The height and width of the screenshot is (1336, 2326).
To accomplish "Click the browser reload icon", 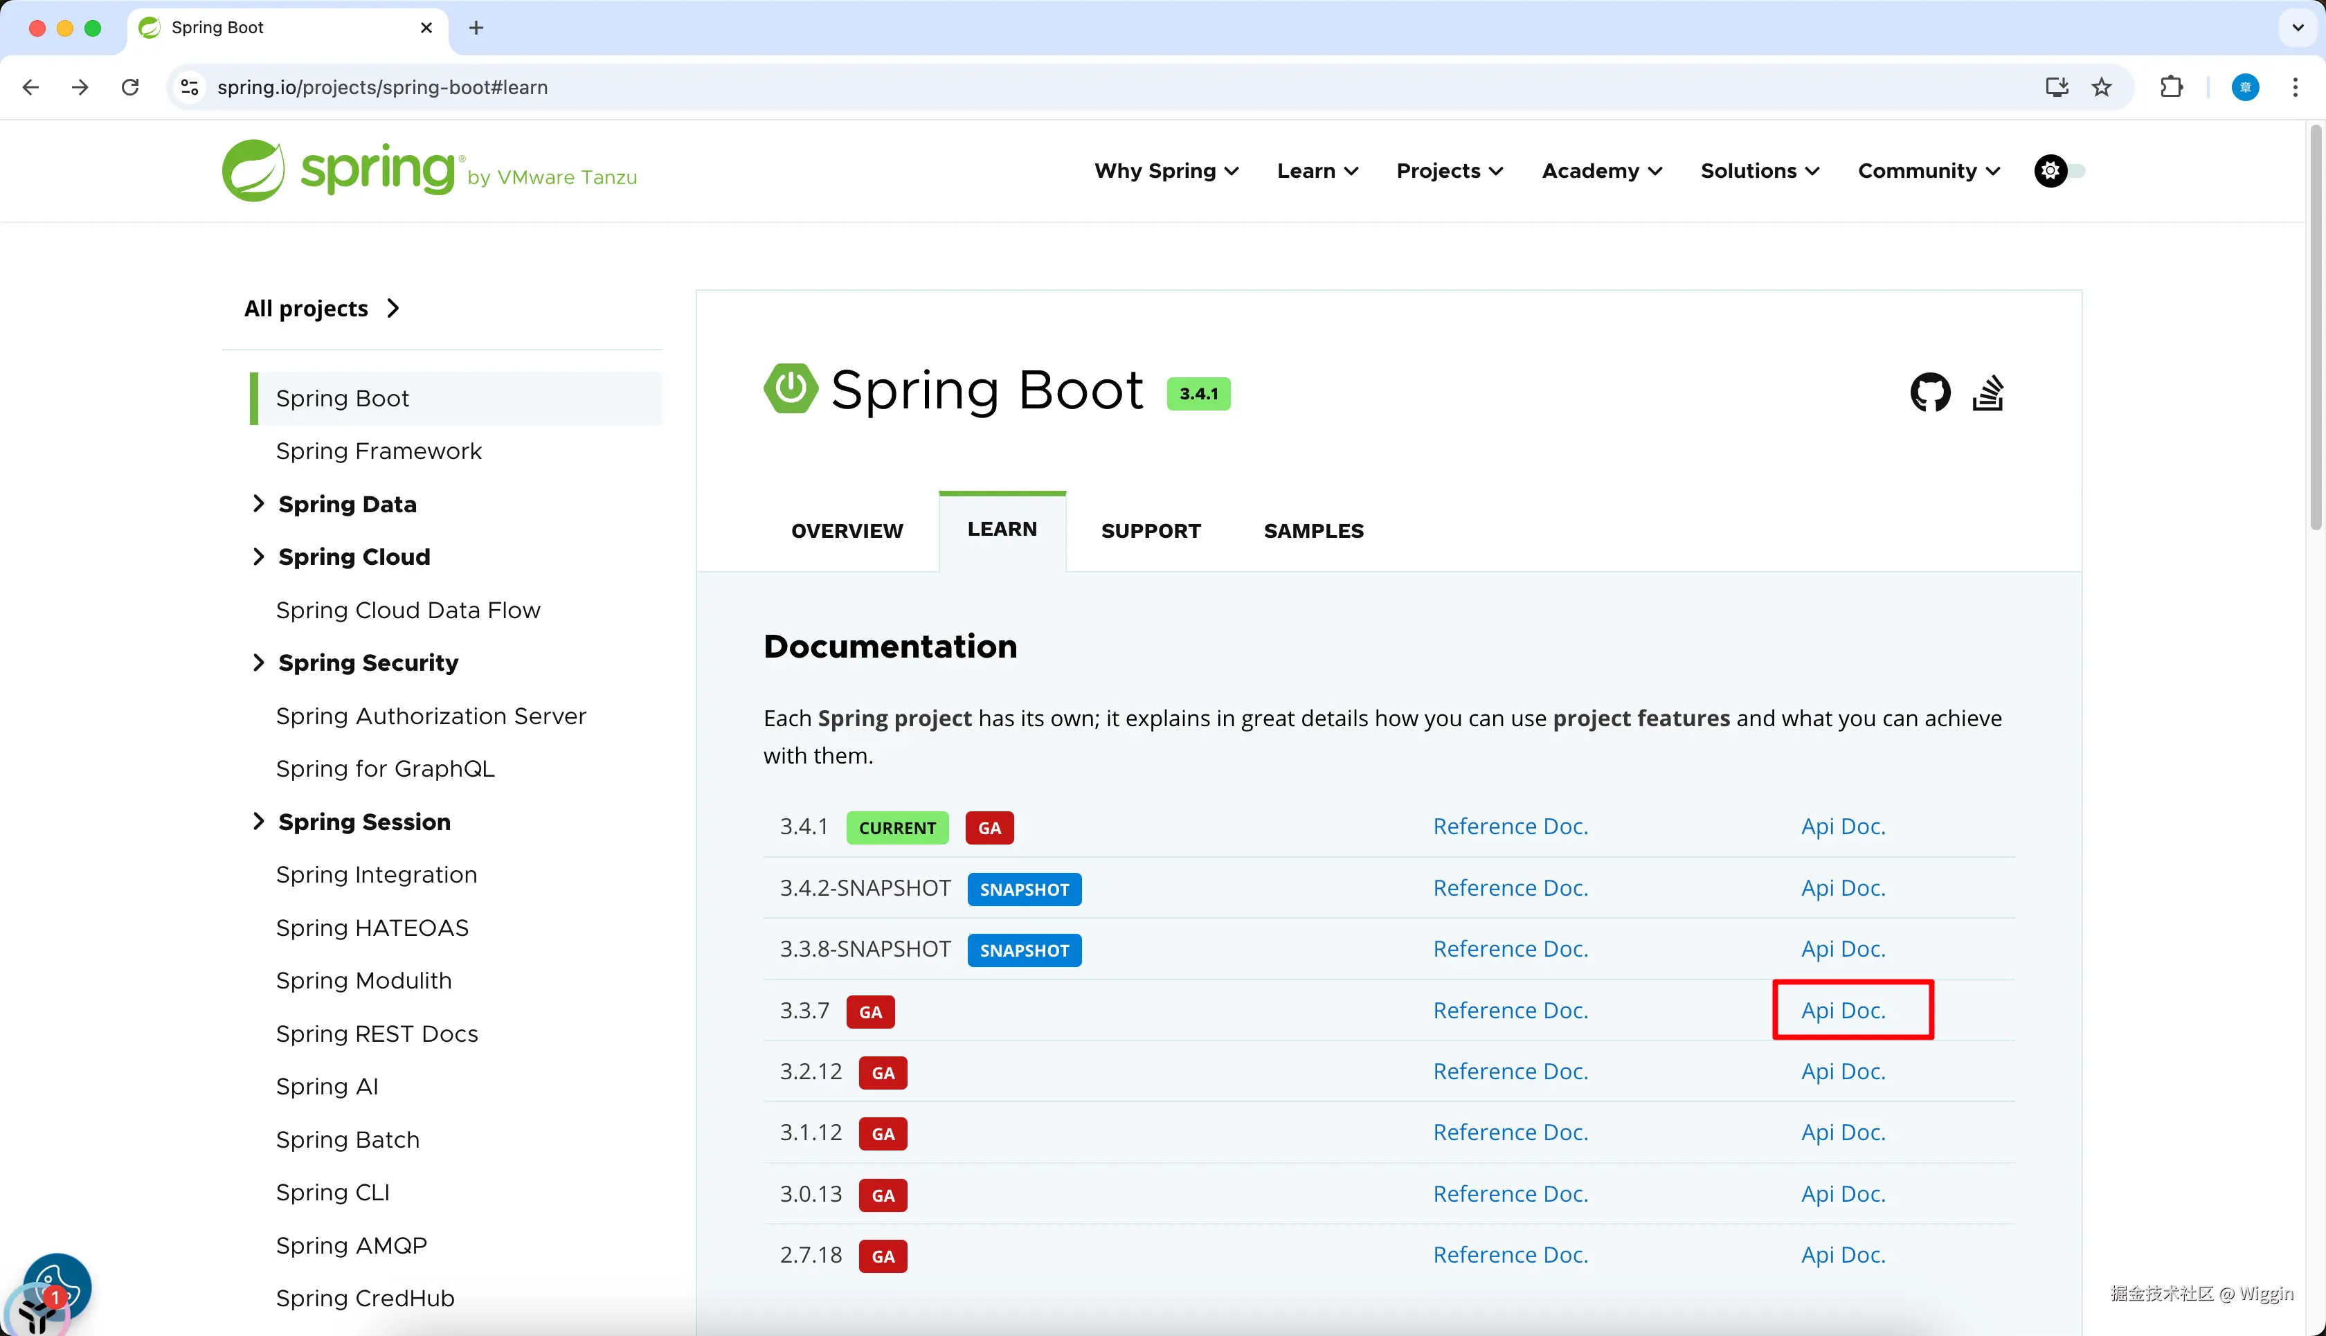I will (x=130, y=87).
